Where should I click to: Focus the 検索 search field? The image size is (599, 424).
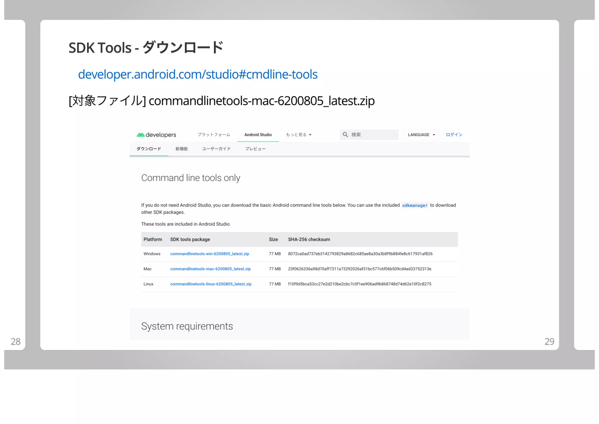369,135
